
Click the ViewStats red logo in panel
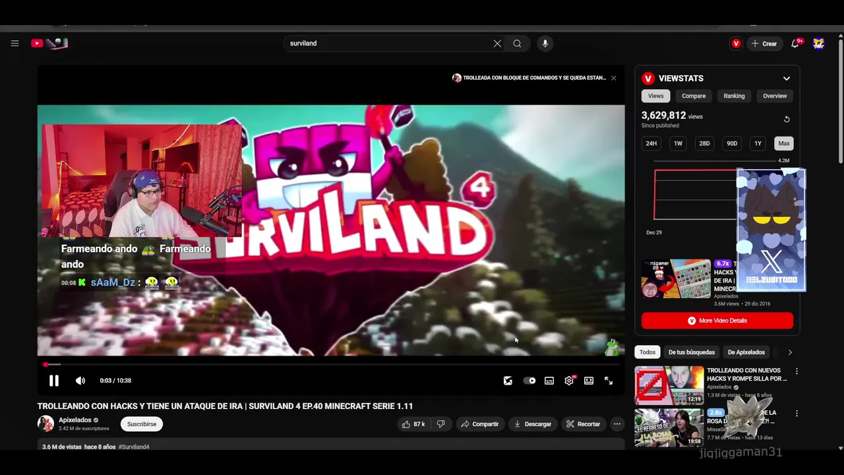[648, 79]
